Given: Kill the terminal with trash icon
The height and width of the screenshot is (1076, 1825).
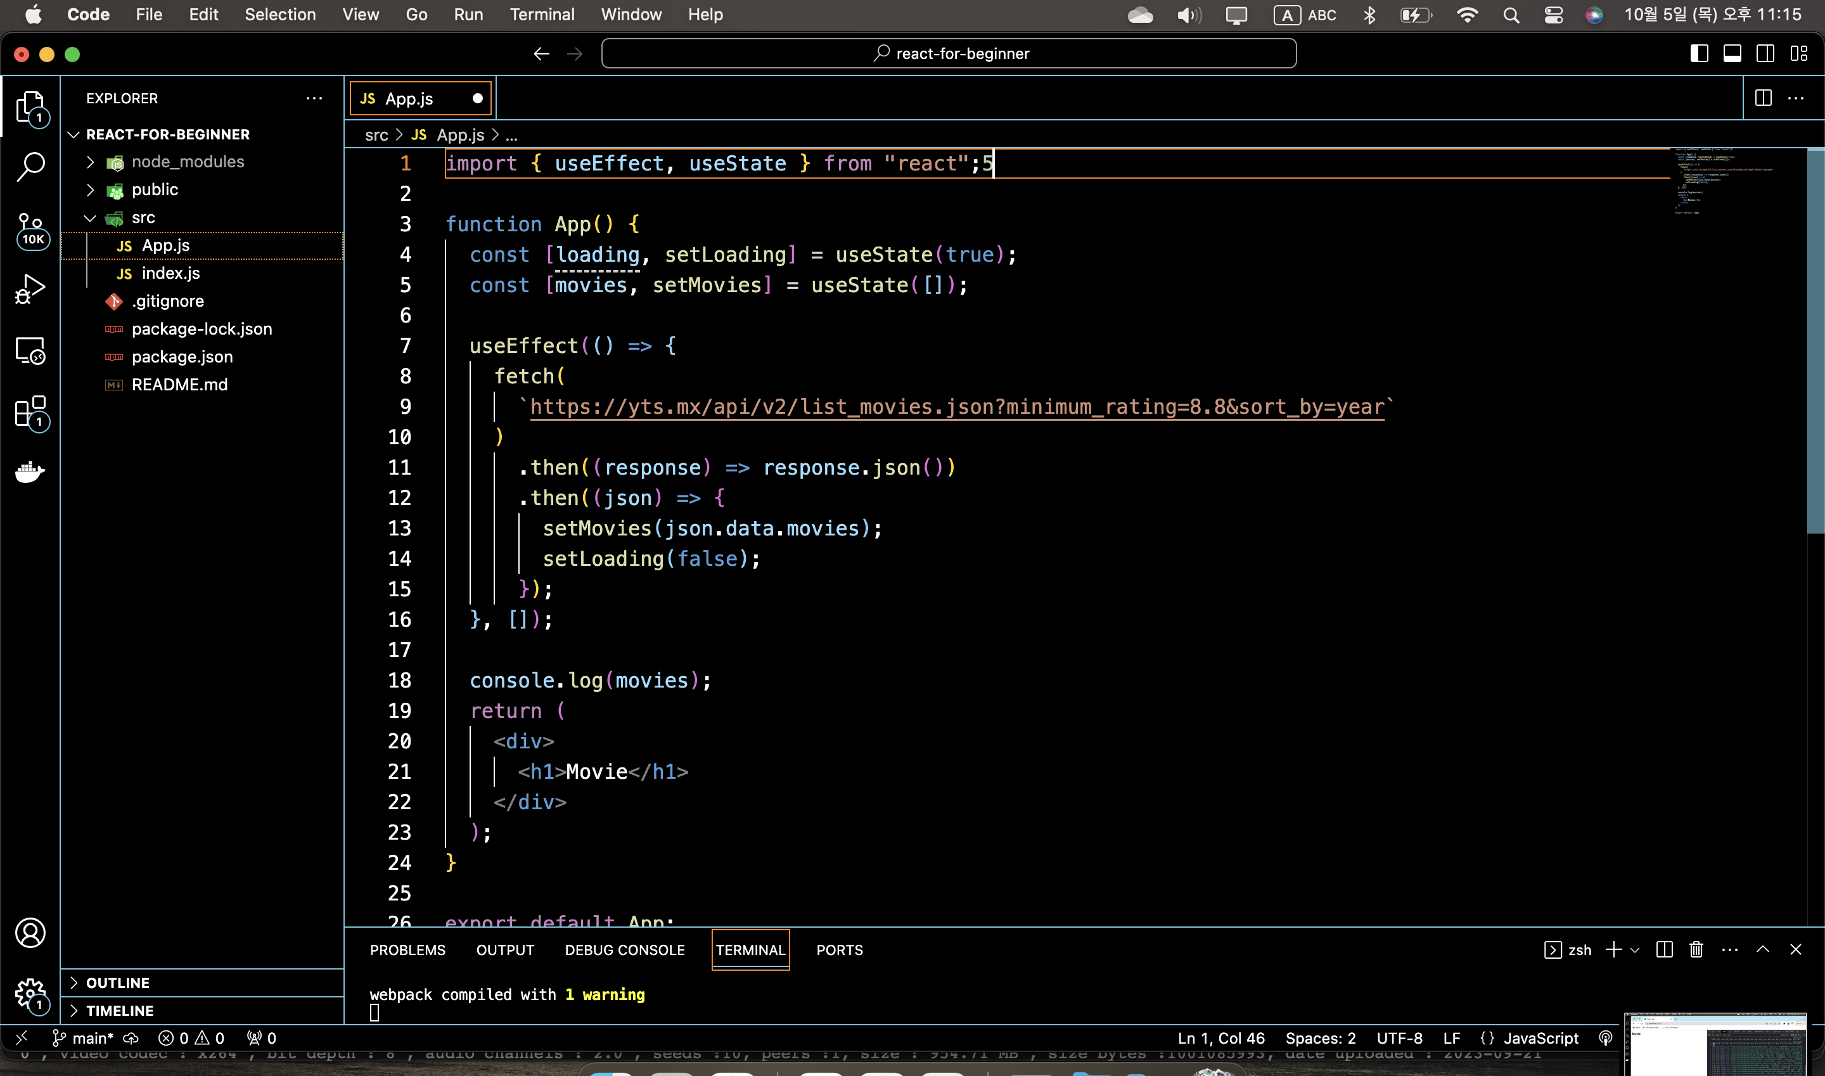Looking at the screenshot, I should point(1696,949).
